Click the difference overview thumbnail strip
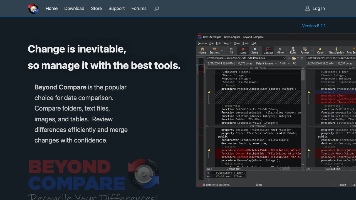The image size is (356, 200). pyautogui.click(x=201, y=119)
